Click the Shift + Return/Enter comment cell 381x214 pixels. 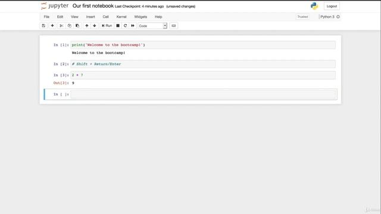pos(203,64)
